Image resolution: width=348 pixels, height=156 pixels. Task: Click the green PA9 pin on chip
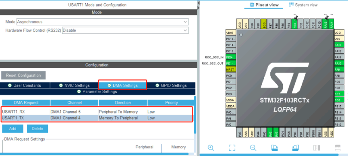point(339,70)
